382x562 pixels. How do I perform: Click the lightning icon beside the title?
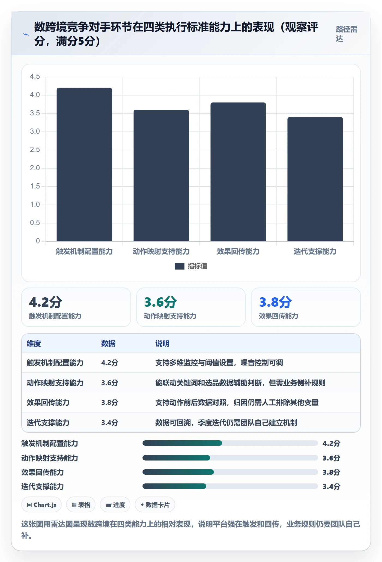26,34
